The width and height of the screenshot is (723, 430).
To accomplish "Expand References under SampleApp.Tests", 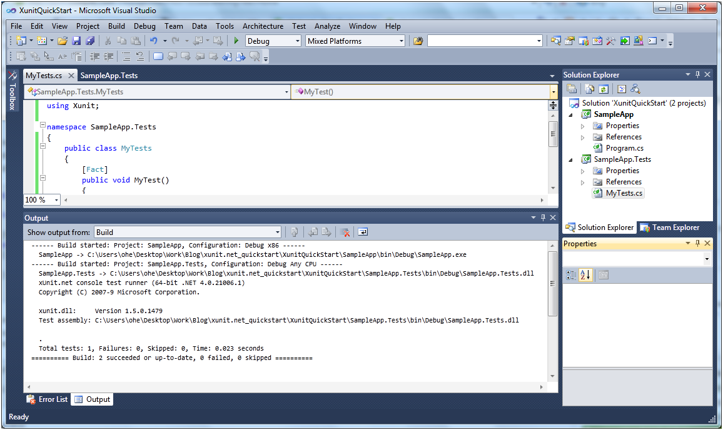I will 582,182.
